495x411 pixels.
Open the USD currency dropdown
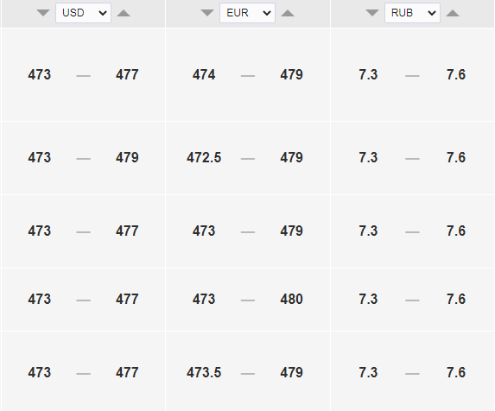[83, 13]
